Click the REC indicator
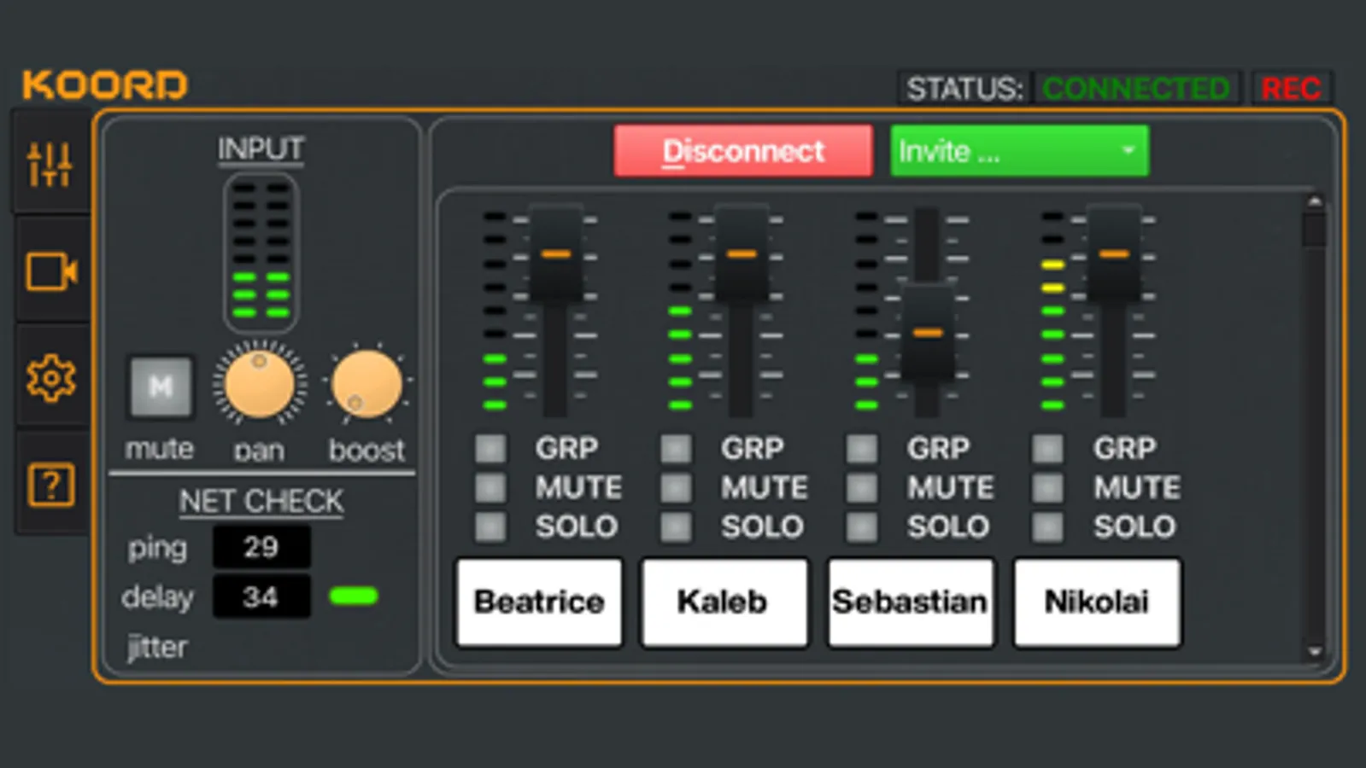 [x=1291, y=88]
